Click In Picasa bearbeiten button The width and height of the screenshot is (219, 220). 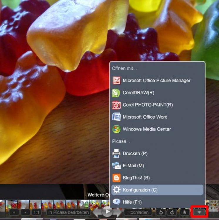(69, 212)
